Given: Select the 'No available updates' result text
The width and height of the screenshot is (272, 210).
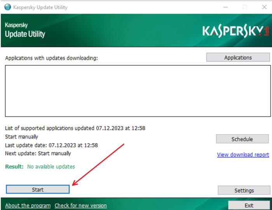Looking at the screenshot, I should (51, 166).
